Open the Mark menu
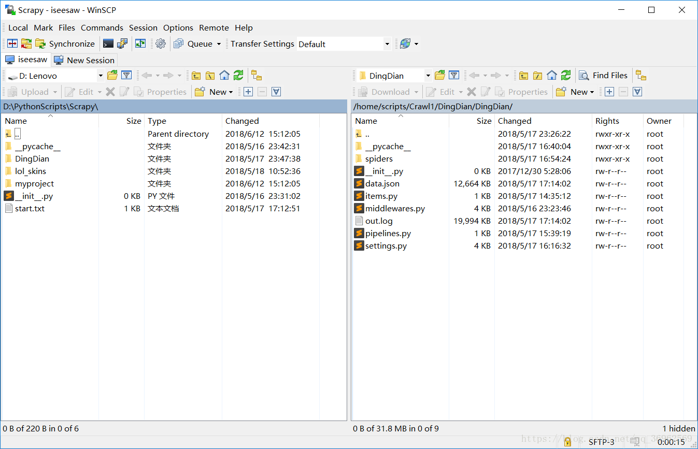The width and height of the screenshot is (698, 449). point(44,28)
